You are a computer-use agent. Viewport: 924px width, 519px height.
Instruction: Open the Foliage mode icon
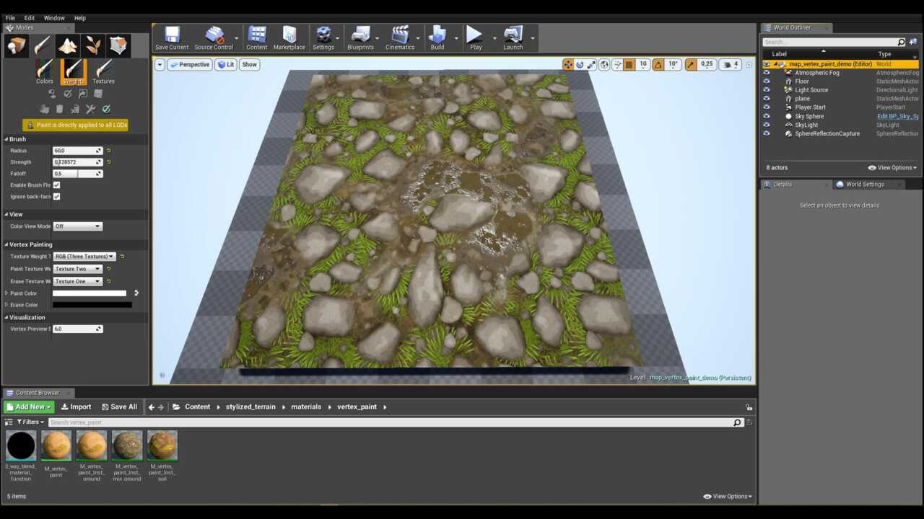93,45
